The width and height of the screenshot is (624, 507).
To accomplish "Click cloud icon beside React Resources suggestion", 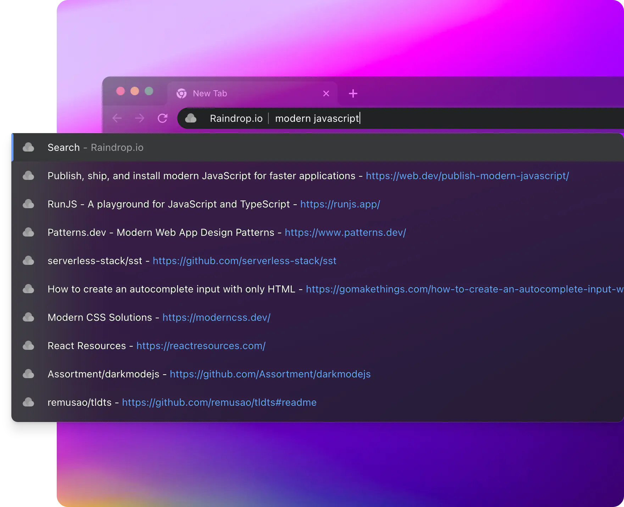I will [x=28, y=346].
